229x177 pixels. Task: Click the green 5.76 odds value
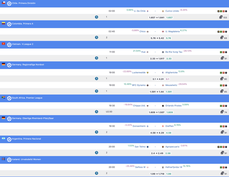click(x=168, y=38)
